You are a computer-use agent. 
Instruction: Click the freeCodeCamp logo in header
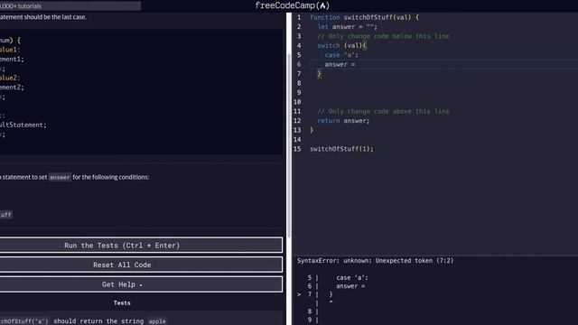pyautogui.click(x=293, y=5)
